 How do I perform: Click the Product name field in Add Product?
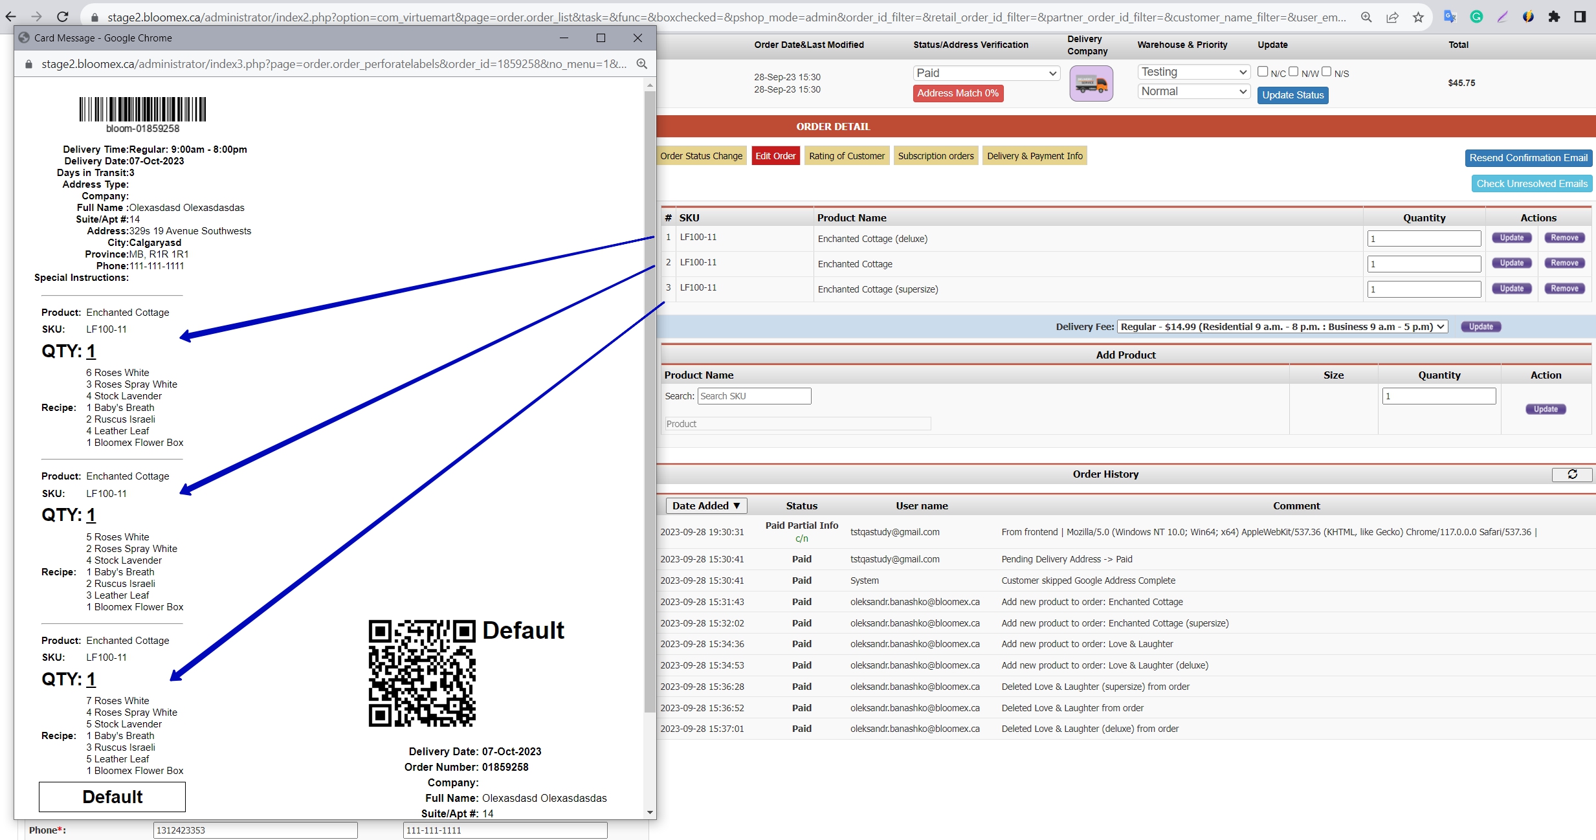tap(797, 424)
